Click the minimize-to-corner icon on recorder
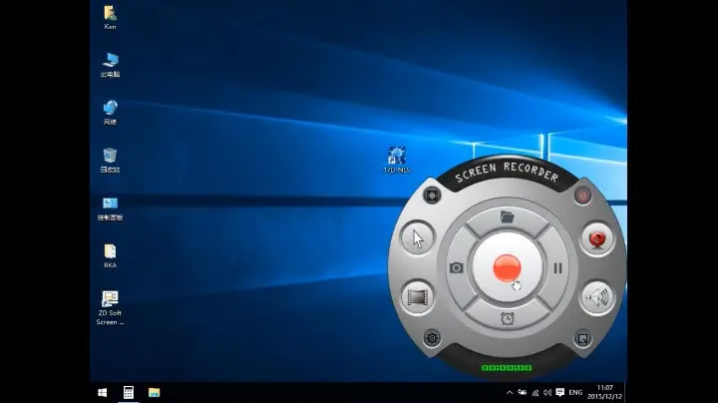 pos(582,339)
